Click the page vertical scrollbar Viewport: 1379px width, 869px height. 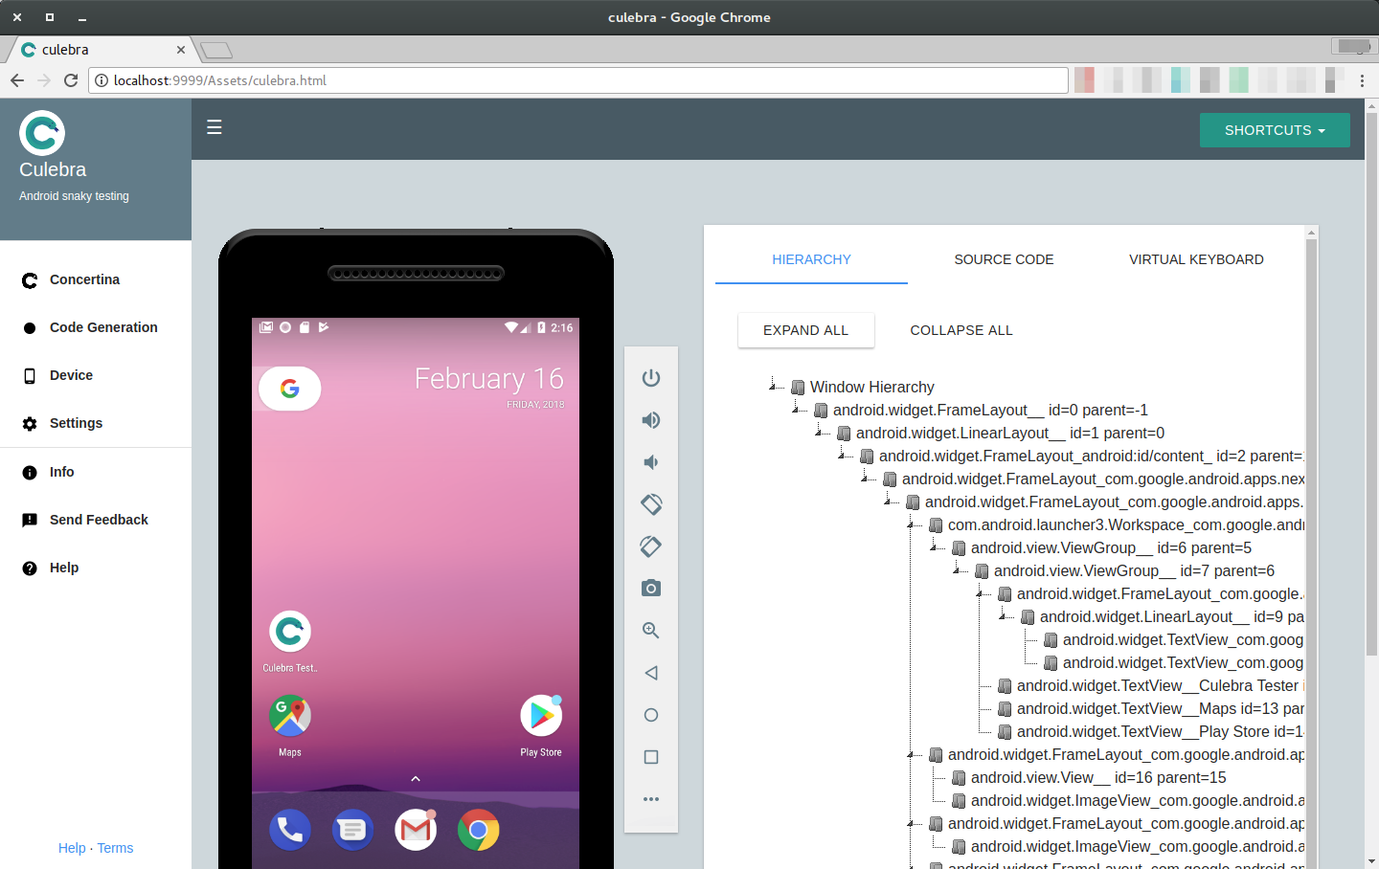coord(1371,383)
